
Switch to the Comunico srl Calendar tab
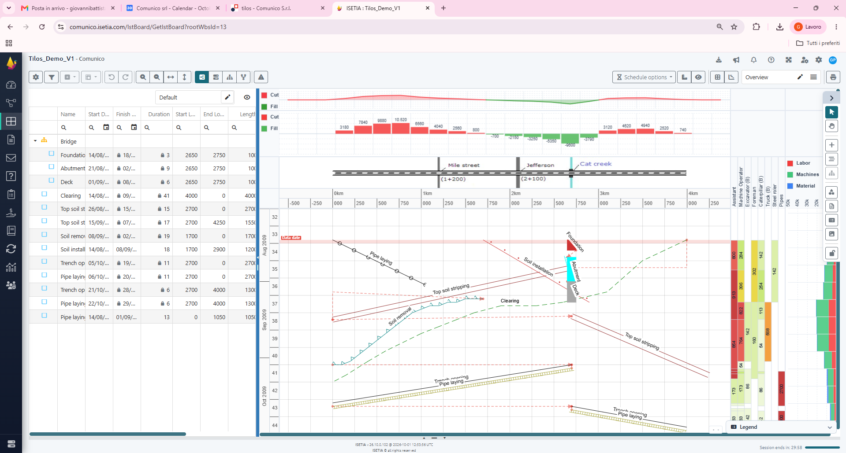173,8
